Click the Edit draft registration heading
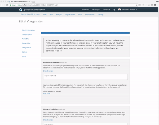The image size is (159, 125). [31, 21]
